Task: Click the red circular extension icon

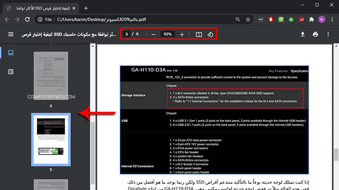Action: 271,20
